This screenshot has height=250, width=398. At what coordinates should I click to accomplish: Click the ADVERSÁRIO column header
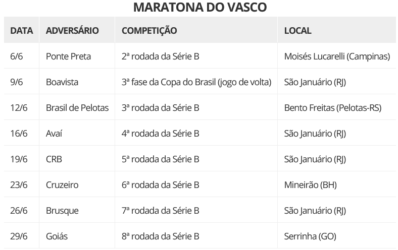(72, 30)
